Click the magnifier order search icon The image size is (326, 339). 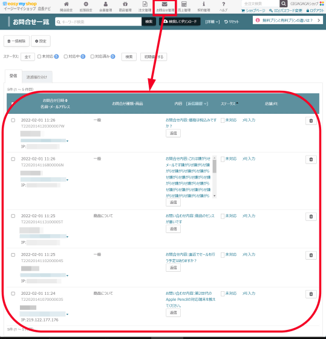[x=283, y=4]
